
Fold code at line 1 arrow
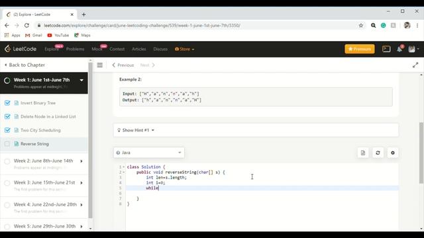124,167
